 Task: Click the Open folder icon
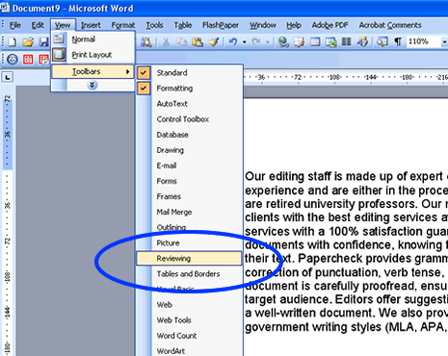(x=28, y=41)
